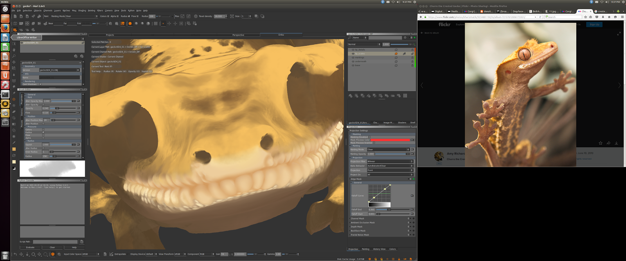Click the flat lighting orange sphere icon

130,23
